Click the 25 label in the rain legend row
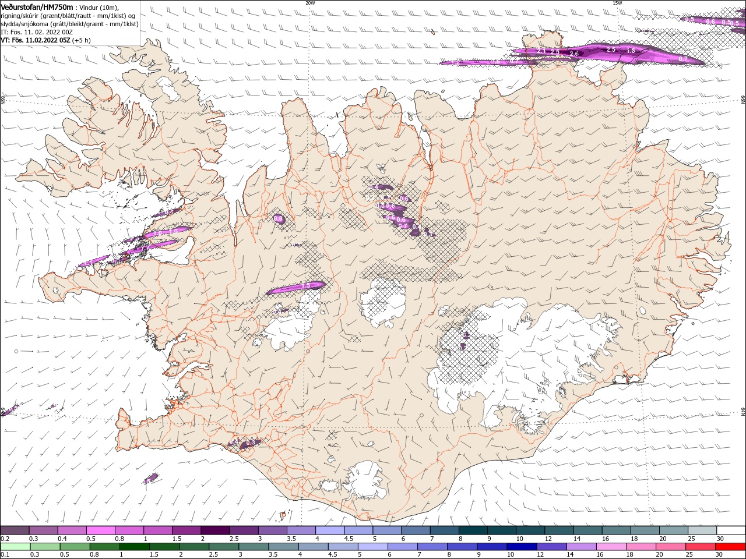Image resolution: width=746 pixels, height=559 pixels. pos(689,555)
